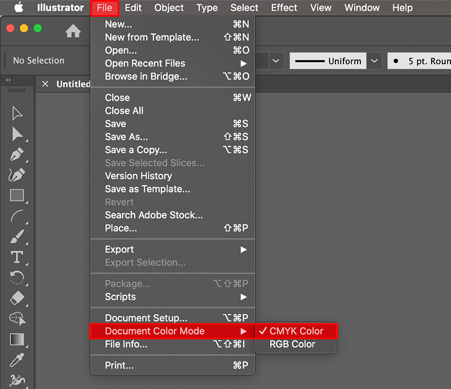Select the Shape Builder tool
The height and width of the screenshot is (389, 451).
pyautogui.click(x=17, y=319)
